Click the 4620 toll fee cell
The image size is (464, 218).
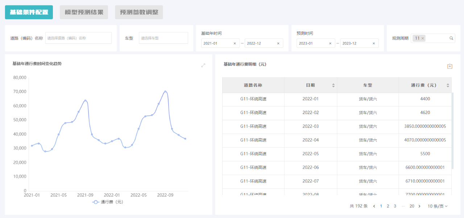click(425, 113)
